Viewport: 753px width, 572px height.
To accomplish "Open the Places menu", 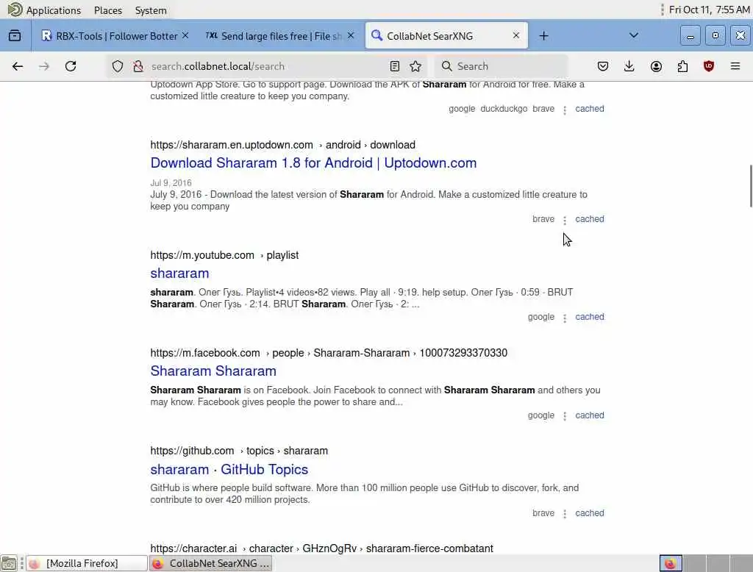I will click(108, 10).
